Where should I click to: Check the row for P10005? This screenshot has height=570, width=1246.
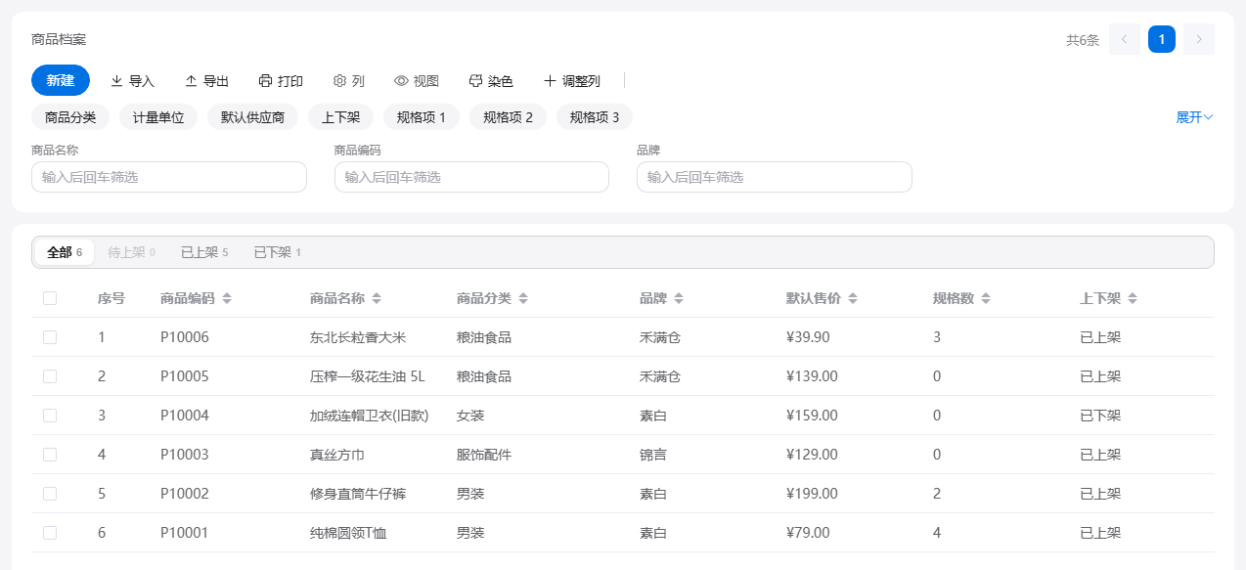coord(50,376)
